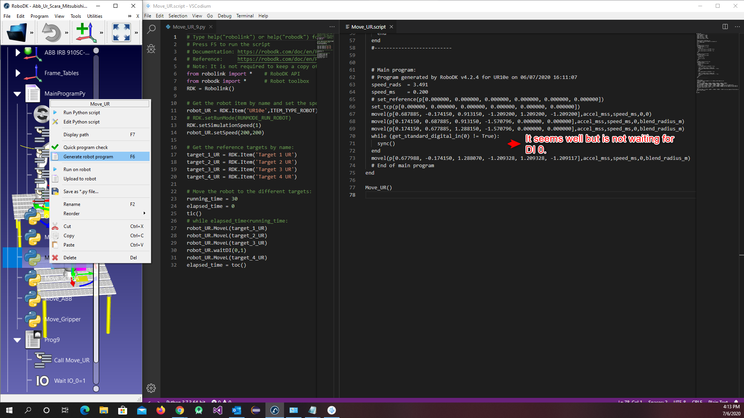744x418 pixels.
Task: Click the Fit all view icon
Action: 121,33
